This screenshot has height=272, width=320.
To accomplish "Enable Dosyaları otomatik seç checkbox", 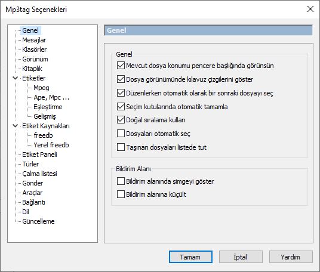I will tap(121, 134).
